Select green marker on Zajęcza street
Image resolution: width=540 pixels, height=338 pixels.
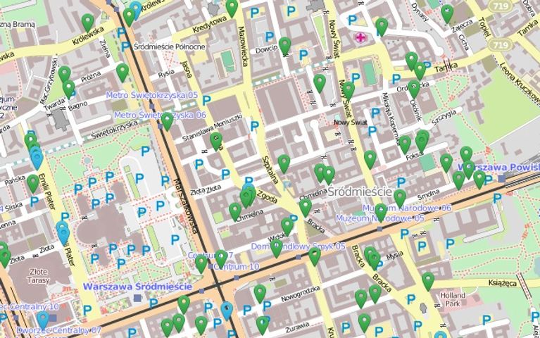click(x=447, y=13)
